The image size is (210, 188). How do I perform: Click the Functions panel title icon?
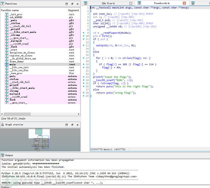(3, 4)
